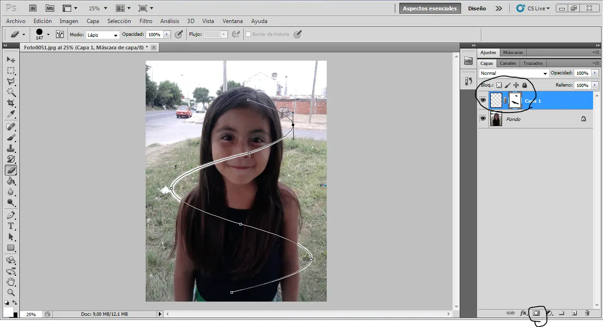
Task: Toggle tablet pressure for opacity
Action: pos(179,34)
